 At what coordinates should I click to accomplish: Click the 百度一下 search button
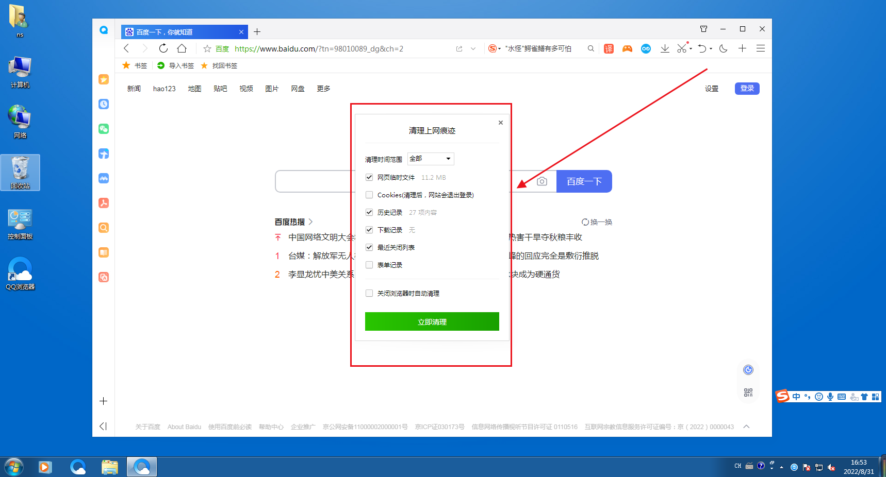tap(584, 181)
